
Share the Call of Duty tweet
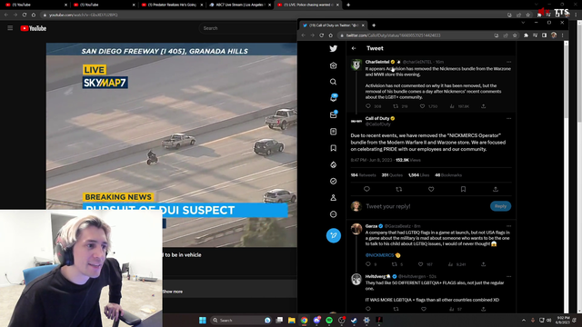495,189
